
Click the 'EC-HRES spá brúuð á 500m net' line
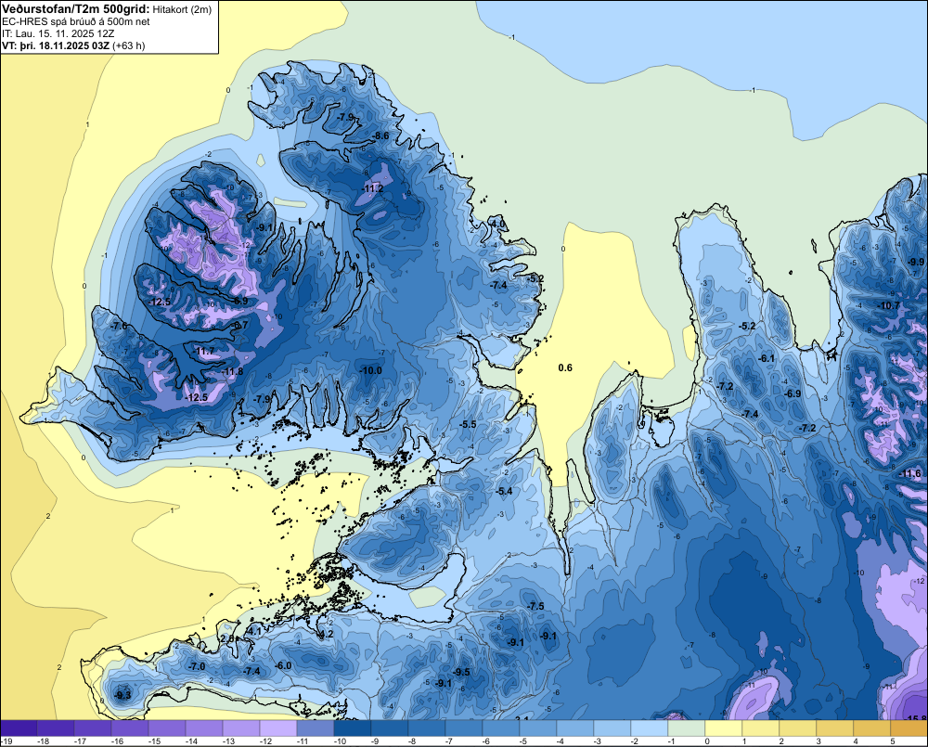pos(76,22)
